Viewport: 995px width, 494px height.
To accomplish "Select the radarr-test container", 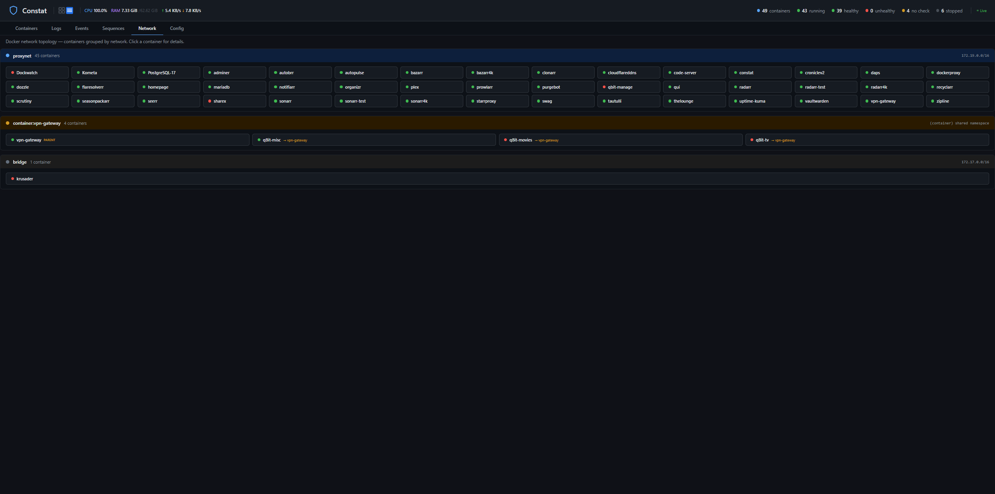I will tap(826, 87).
